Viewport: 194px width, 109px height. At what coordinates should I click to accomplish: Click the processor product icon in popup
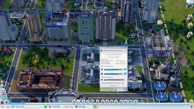[x=102, y=80]
